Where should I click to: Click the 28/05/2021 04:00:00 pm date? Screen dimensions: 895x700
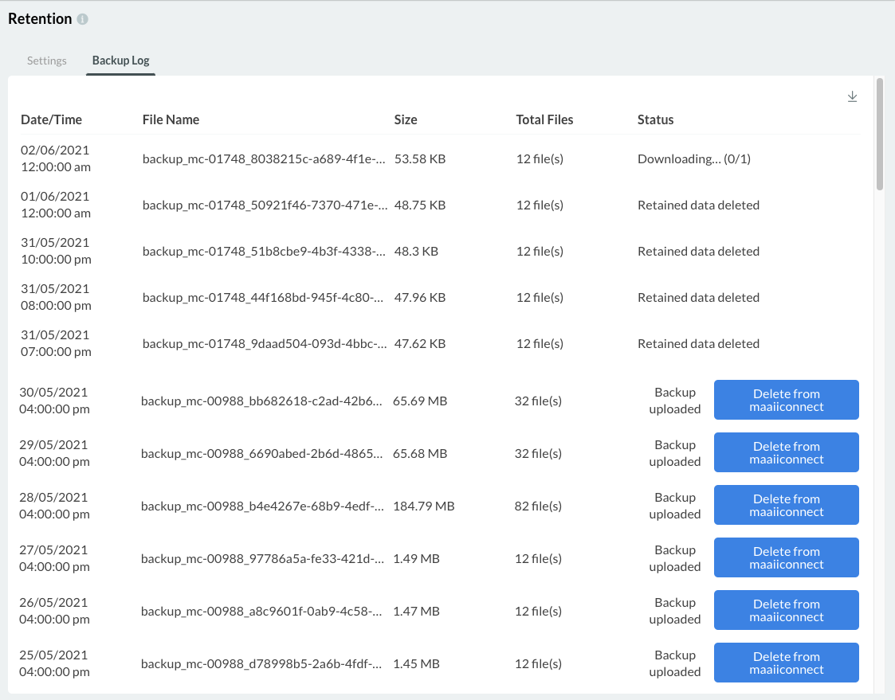[x=54, y=506]
